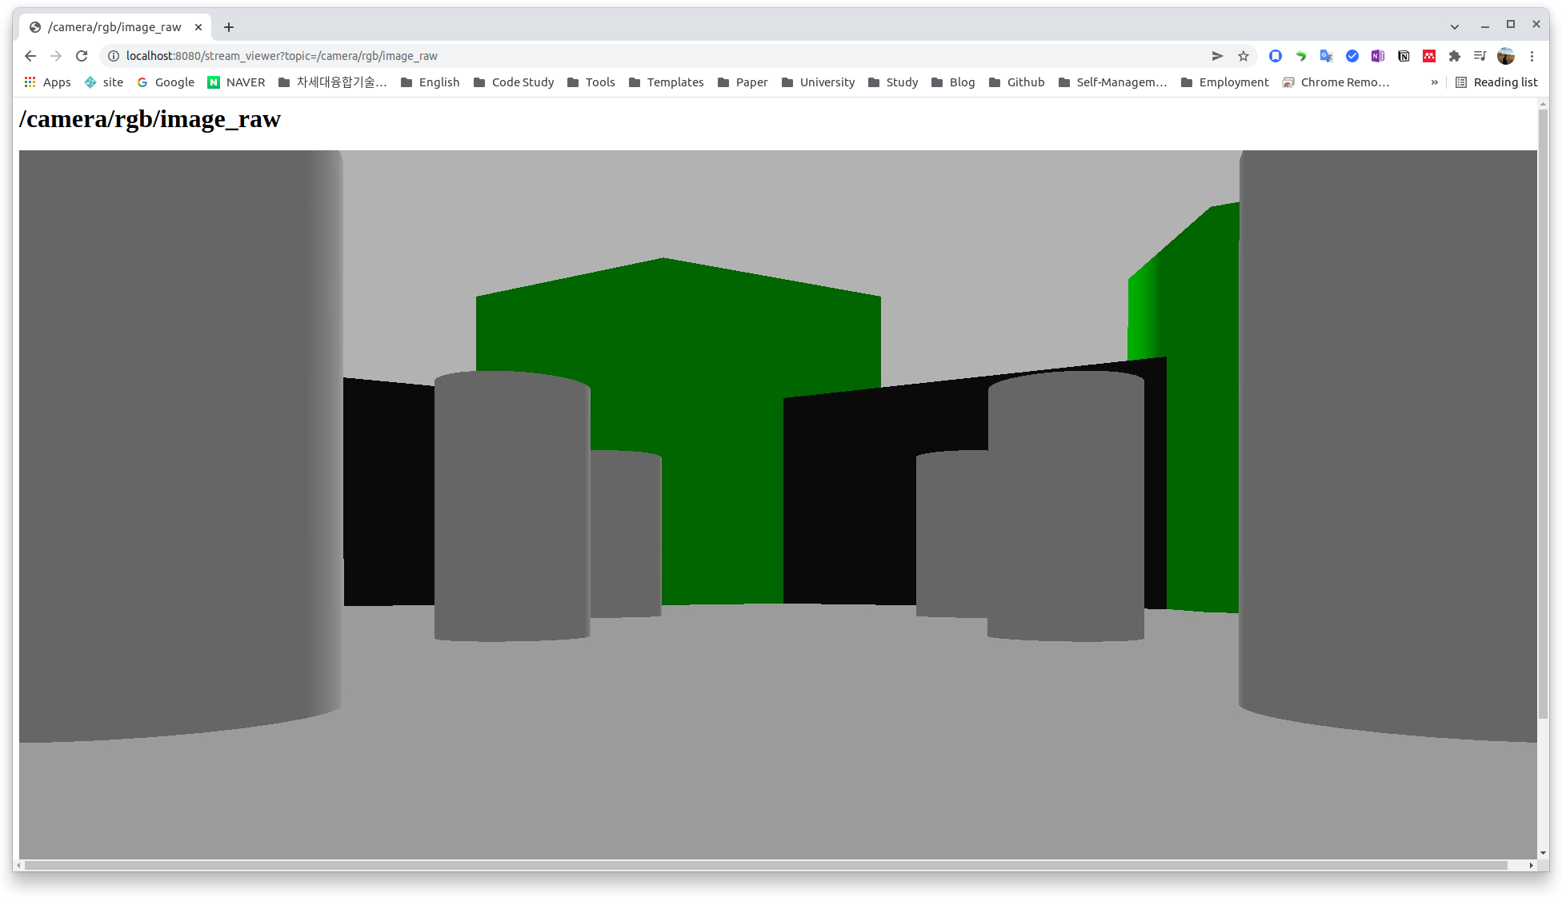Screen dimensions: 1562x897
Task: Go back to the previous page
Action: (30, 56)
